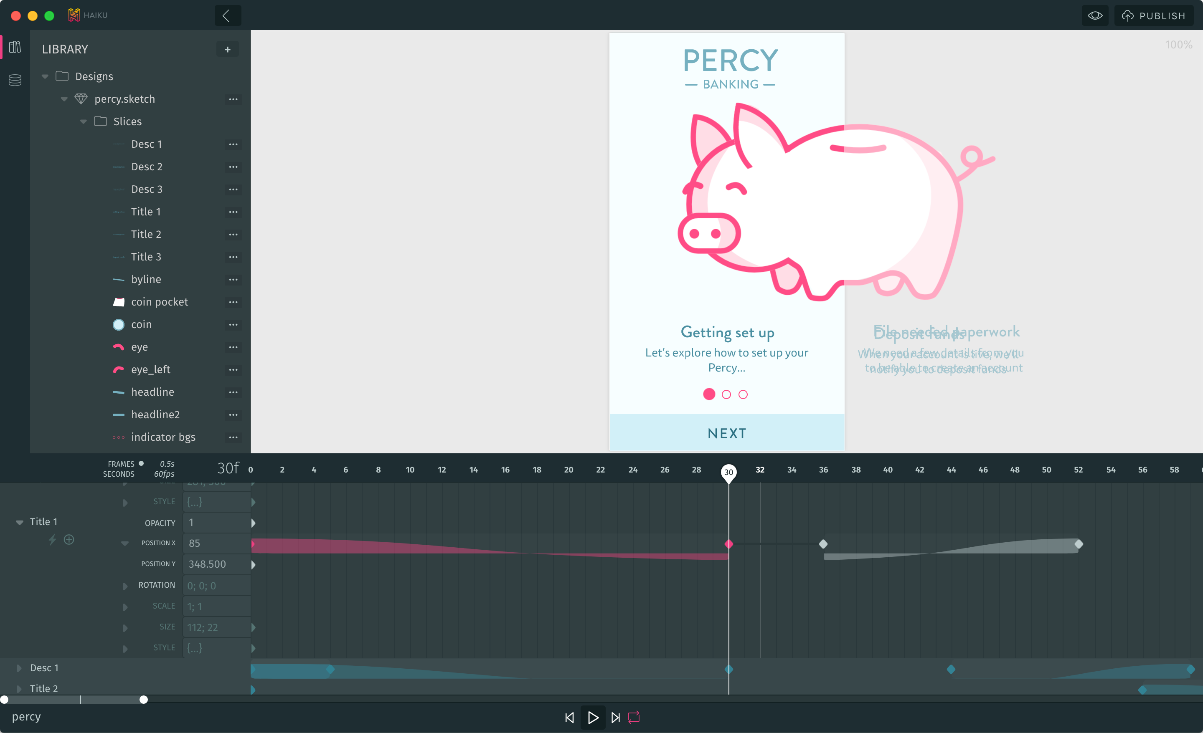Click the lightning bolt actions icon under Title 1

click(x=52, y=539)
